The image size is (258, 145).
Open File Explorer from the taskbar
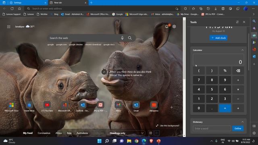coord(129,141)
